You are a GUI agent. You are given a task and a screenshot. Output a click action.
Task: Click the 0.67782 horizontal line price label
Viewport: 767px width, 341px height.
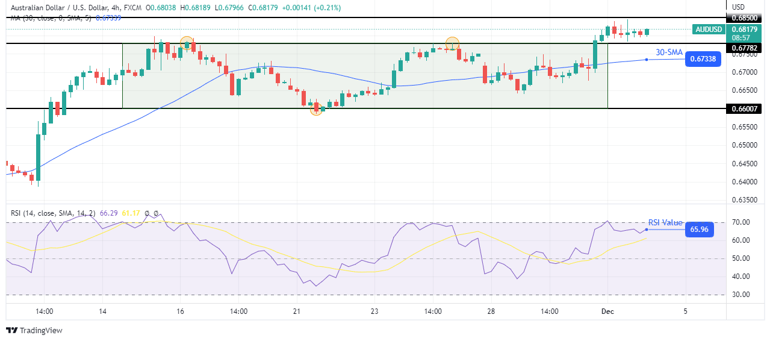tap(744, 48)
